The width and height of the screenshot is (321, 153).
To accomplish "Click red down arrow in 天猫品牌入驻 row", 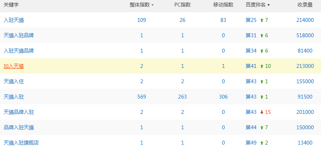I will pyautogui.click(x=262, y=112).
